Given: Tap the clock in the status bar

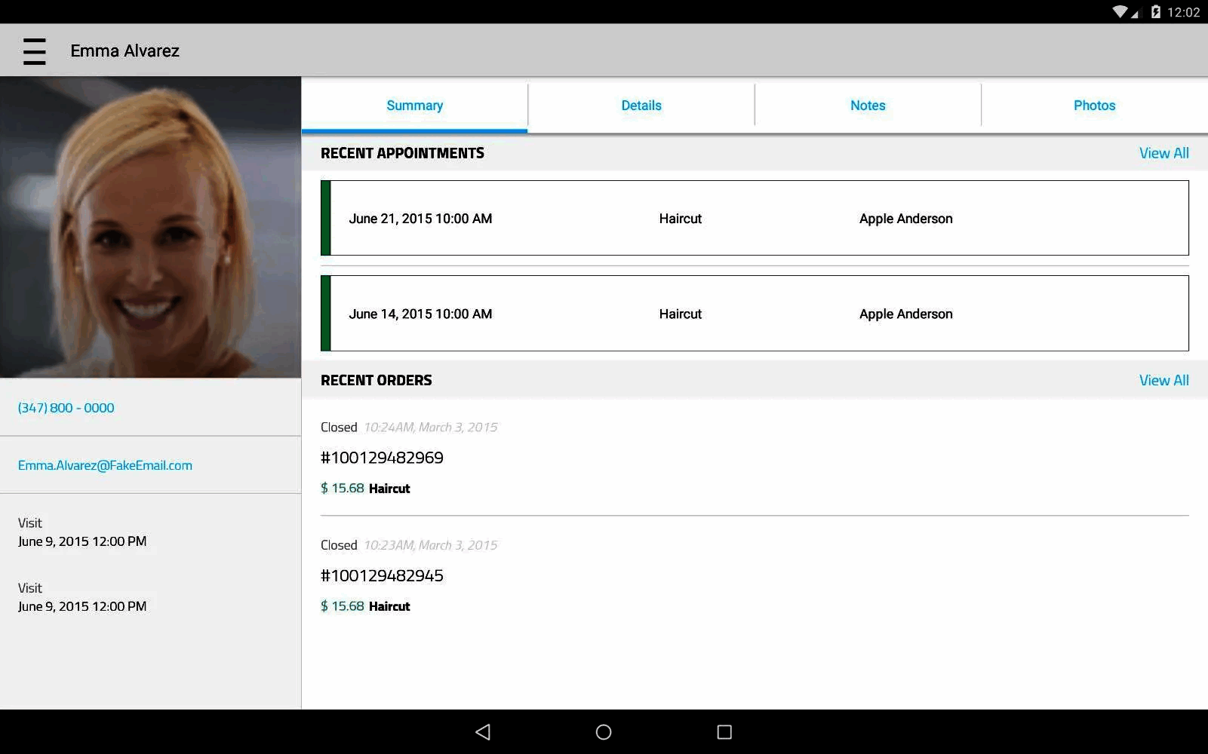Looking at the screenshot, I should pos(1183,12).
